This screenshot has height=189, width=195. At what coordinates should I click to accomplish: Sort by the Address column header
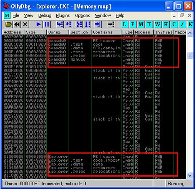pos(13,32)
